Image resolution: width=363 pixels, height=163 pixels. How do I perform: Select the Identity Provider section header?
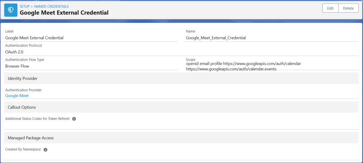181,78
